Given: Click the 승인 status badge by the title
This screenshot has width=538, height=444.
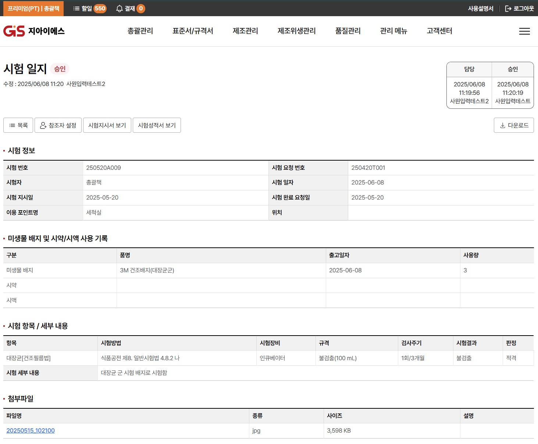Looking at the screenshot, I should (x=60, y=69).
